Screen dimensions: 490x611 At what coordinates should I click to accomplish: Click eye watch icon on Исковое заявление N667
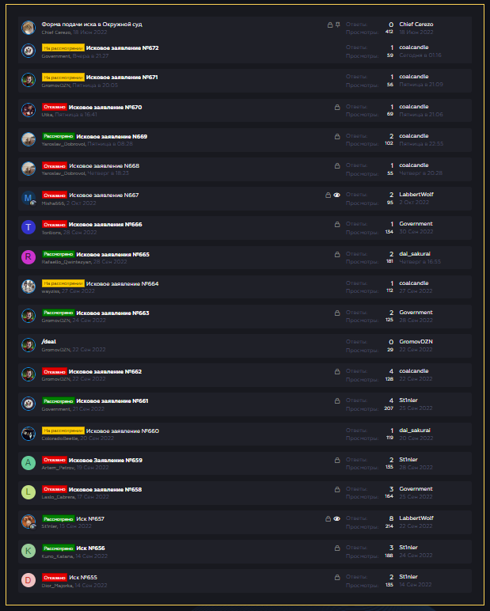336,195
